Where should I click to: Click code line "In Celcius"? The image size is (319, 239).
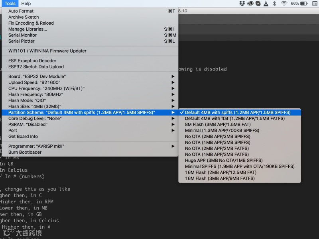pos(14,170)
